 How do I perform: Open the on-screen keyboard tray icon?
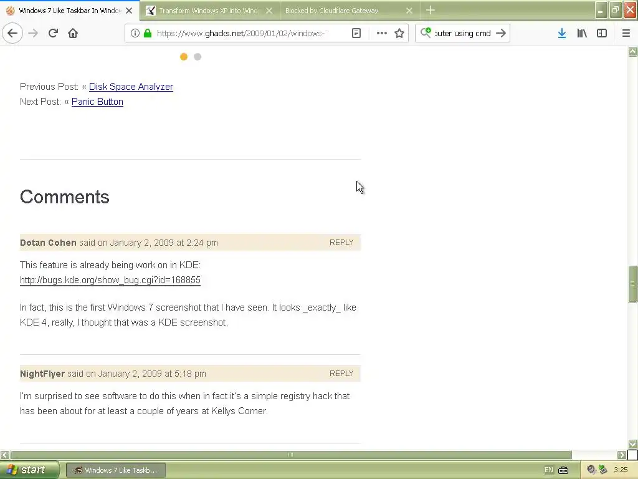[x=563, y=470]
